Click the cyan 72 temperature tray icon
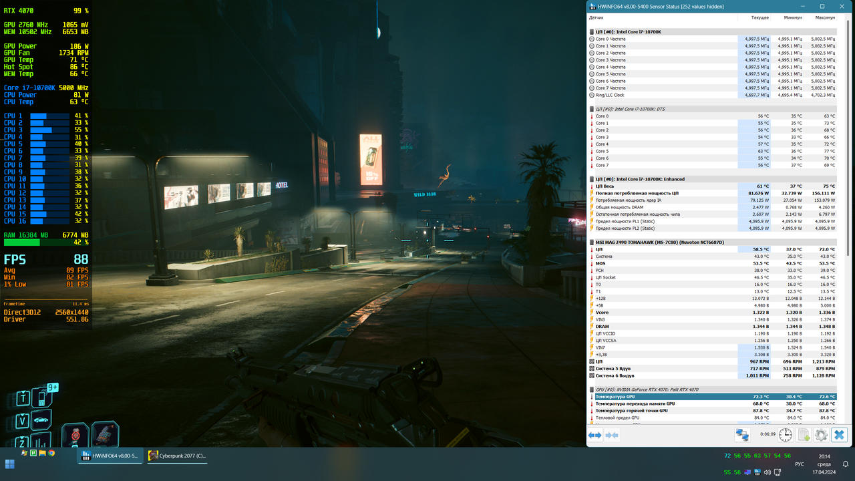Viewport: 855px width, 481px height. [727, 456]
